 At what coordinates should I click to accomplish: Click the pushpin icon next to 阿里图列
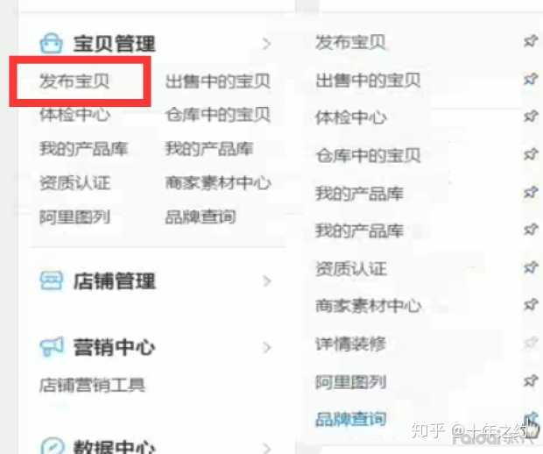tap(531, 380)
